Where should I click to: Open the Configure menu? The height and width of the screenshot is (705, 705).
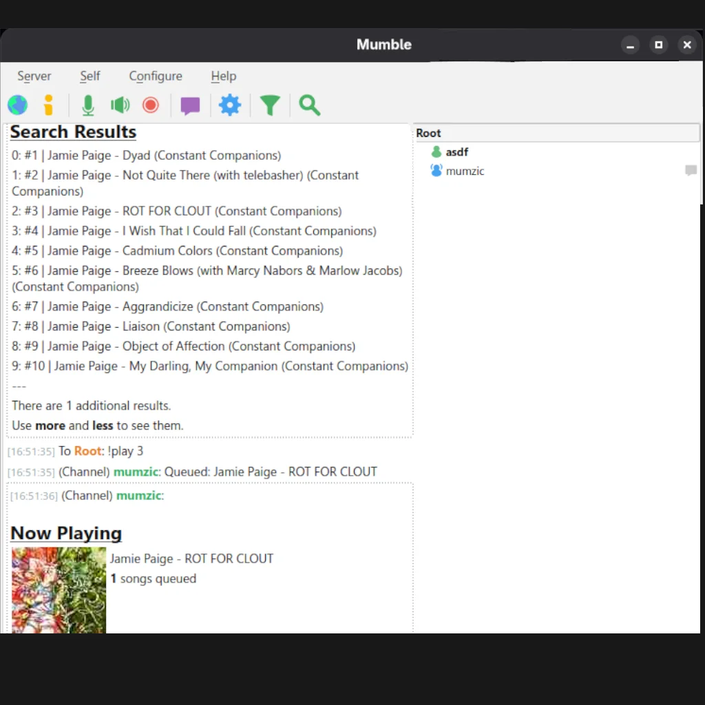click(155, 76)
